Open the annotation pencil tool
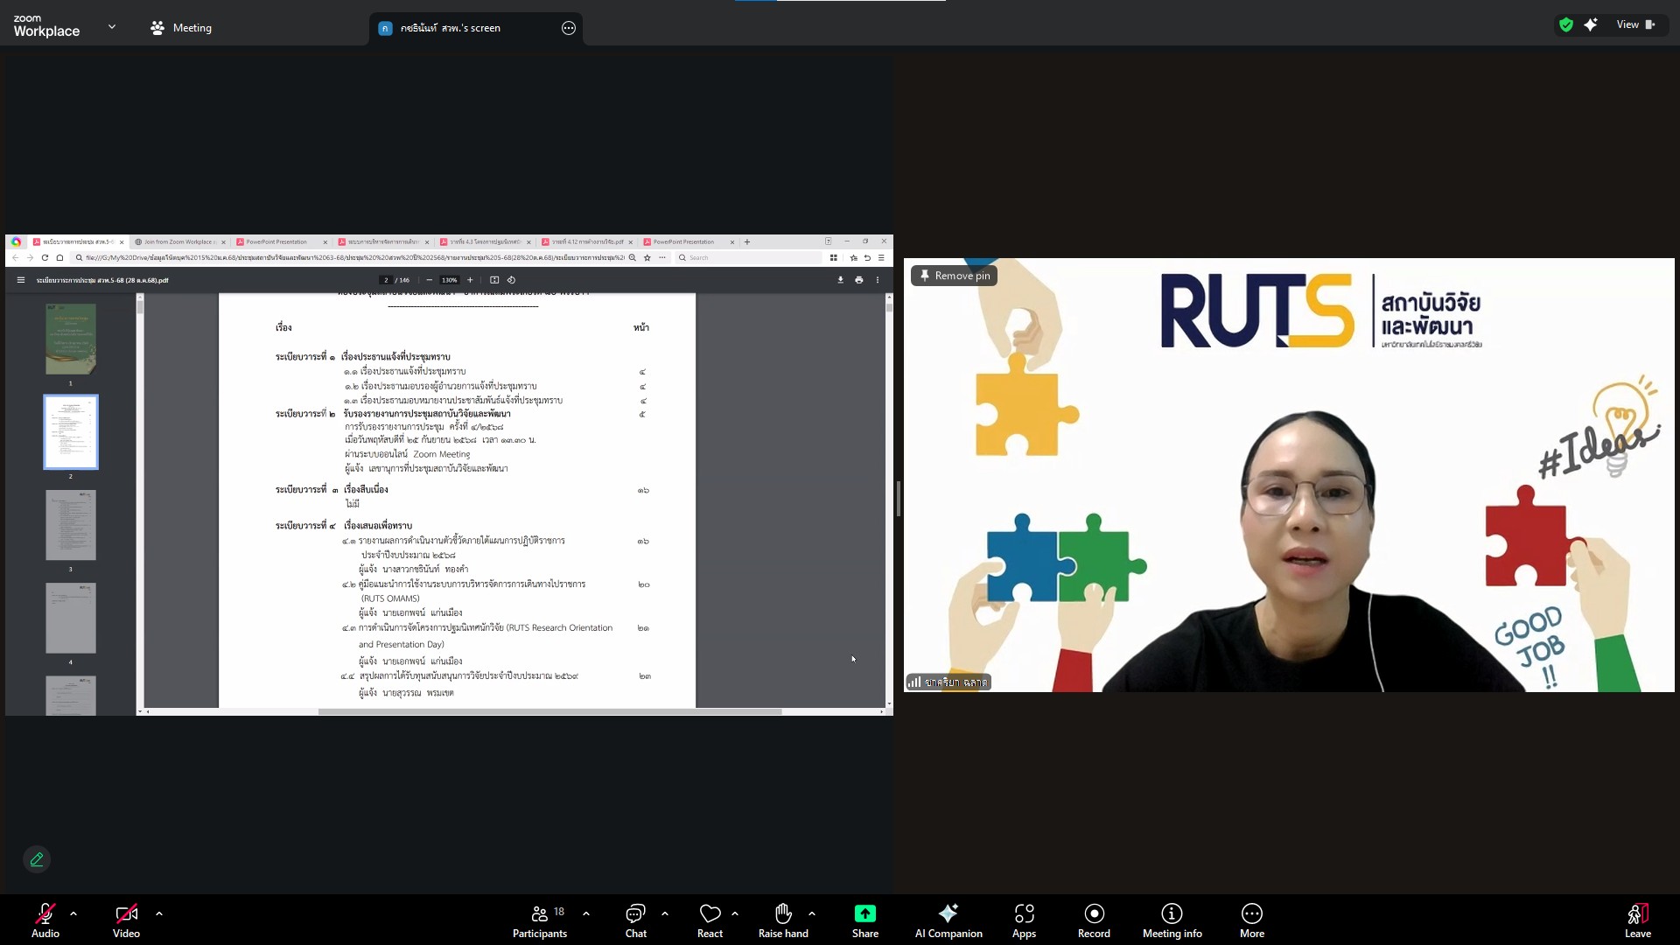 click(37, 859)
